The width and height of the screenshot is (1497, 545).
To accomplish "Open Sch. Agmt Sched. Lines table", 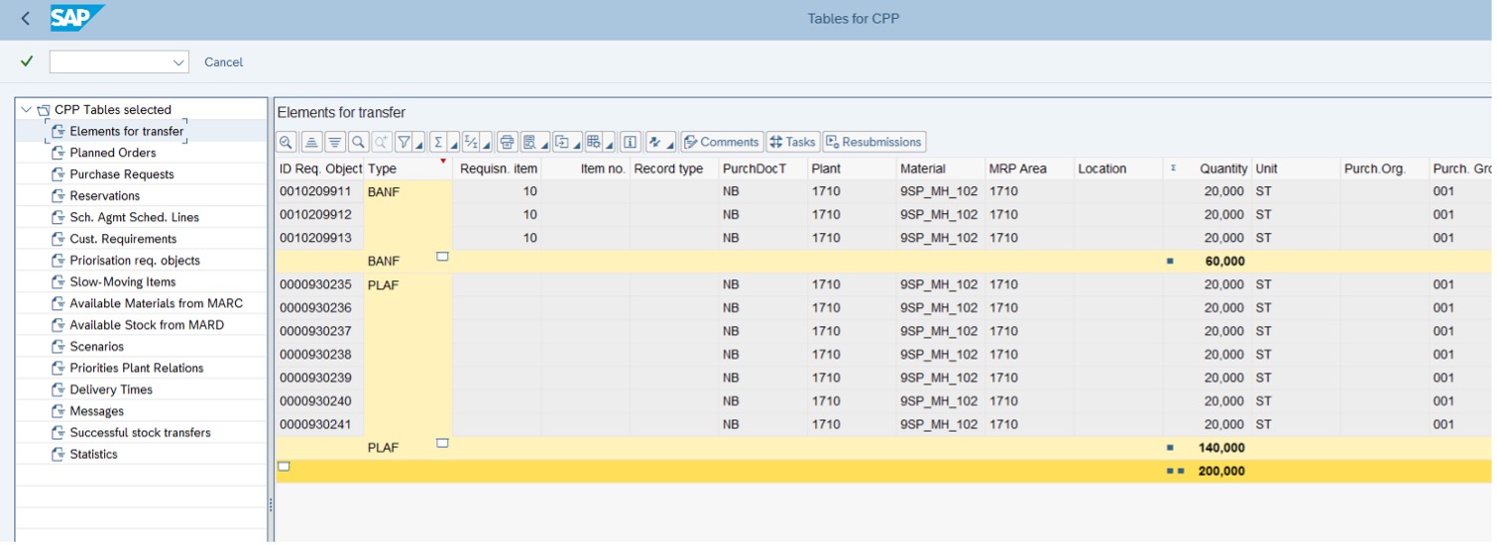I will coord(134,217).
